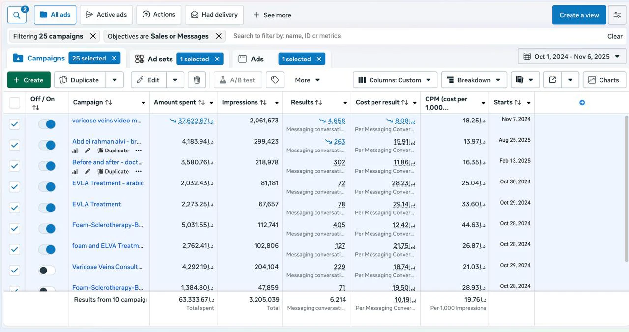Open the view settings sliders icon
This screenshot has height=332, width=629.
click(x=617, y=15)
